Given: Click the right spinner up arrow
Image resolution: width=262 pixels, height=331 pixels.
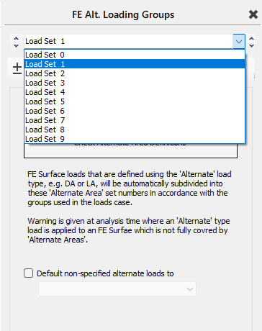Looking at the screenshot, I should click(x=251, y=38).
